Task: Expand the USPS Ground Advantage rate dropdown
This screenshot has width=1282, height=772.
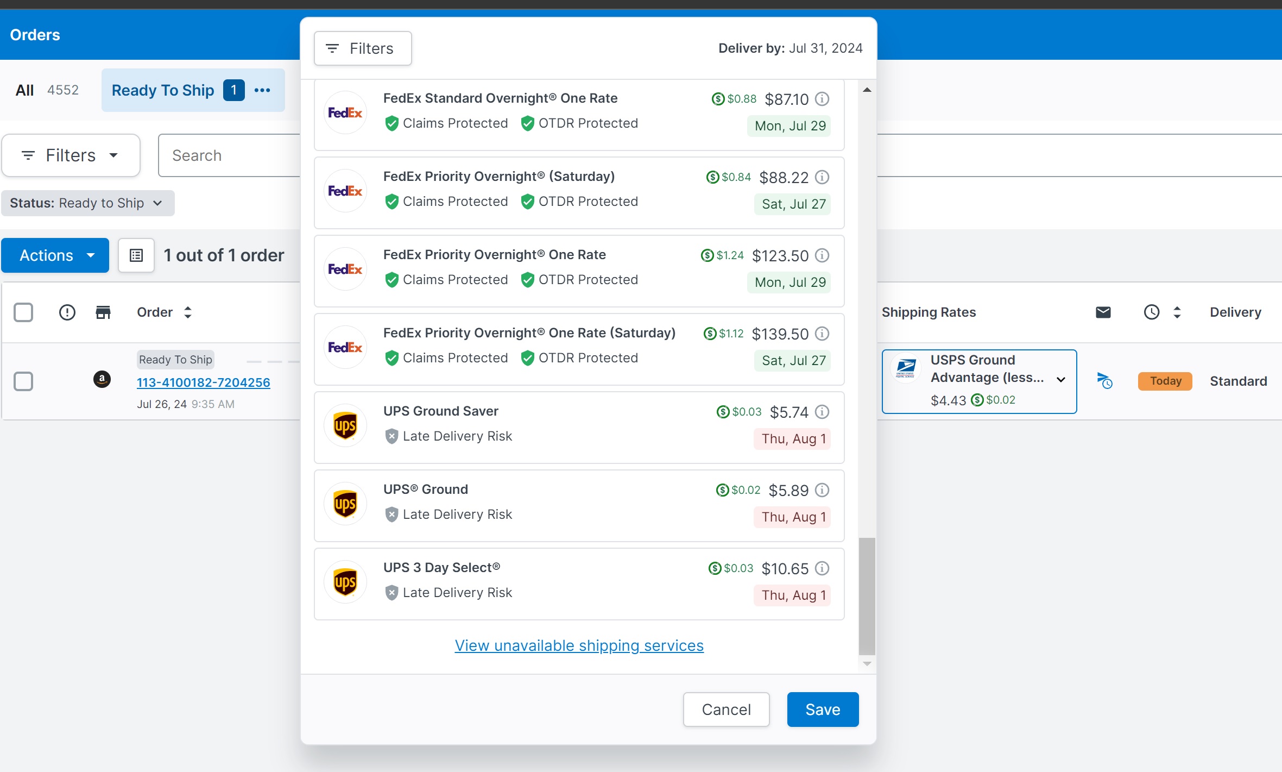Action: coord(1060,379)
